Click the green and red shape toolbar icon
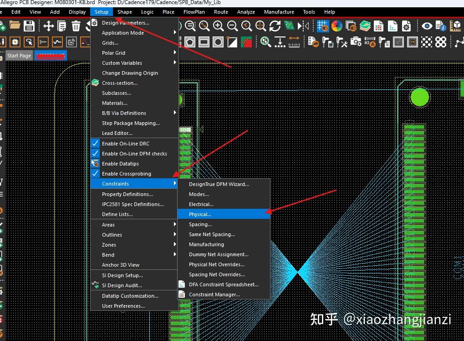The width and height of the screenshot is (464, 341). [x=246, y=42]
